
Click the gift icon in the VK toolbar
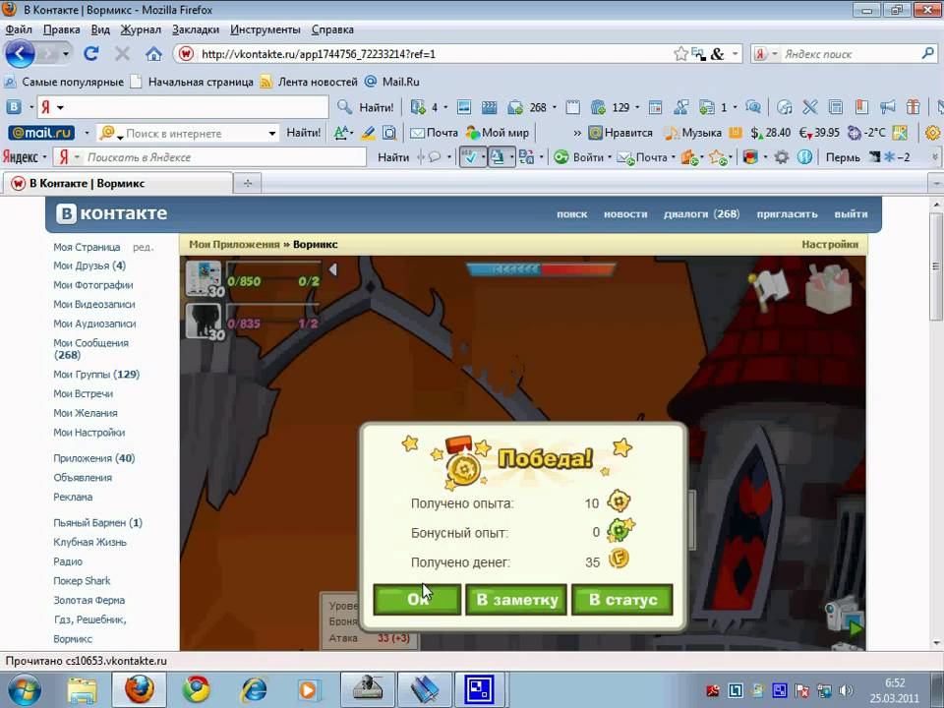pyautogui.click(x=913, y=107)
